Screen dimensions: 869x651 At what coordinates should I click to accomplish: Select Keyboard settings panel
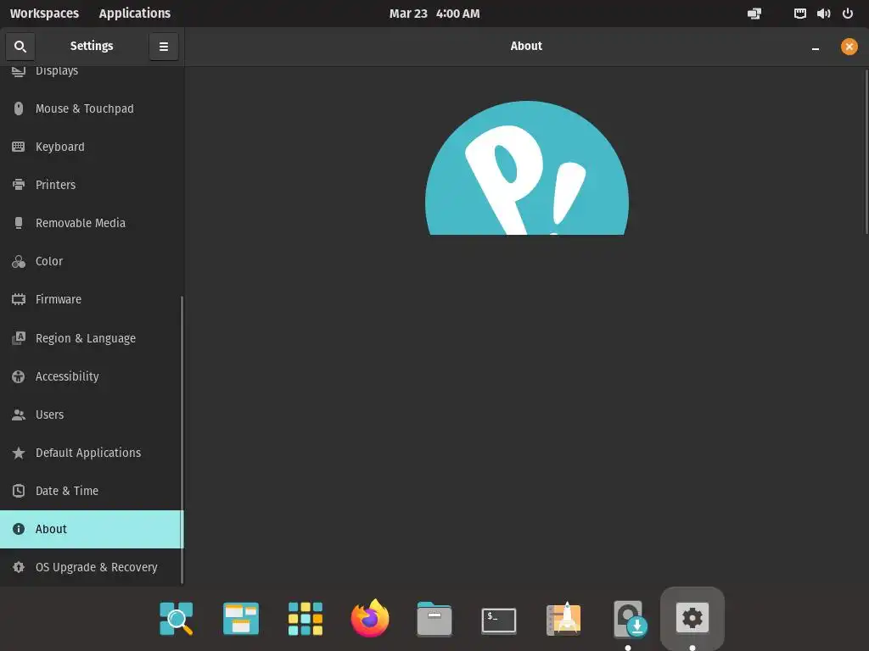tap(92, 147)
